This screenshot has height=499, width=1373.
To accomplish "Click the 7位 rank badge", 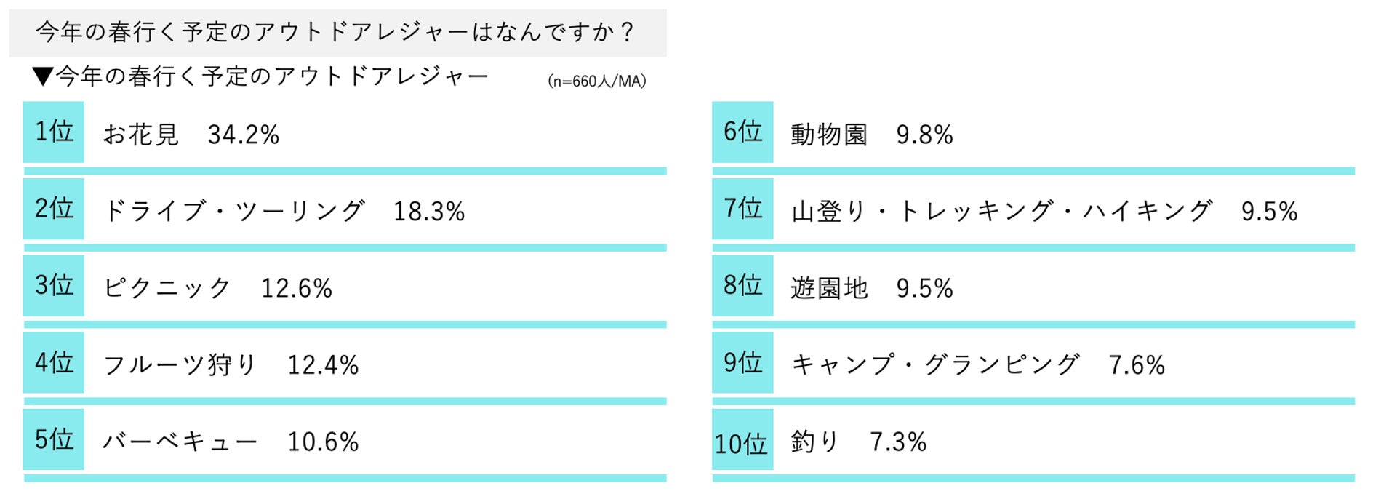I will click(742, 209).
